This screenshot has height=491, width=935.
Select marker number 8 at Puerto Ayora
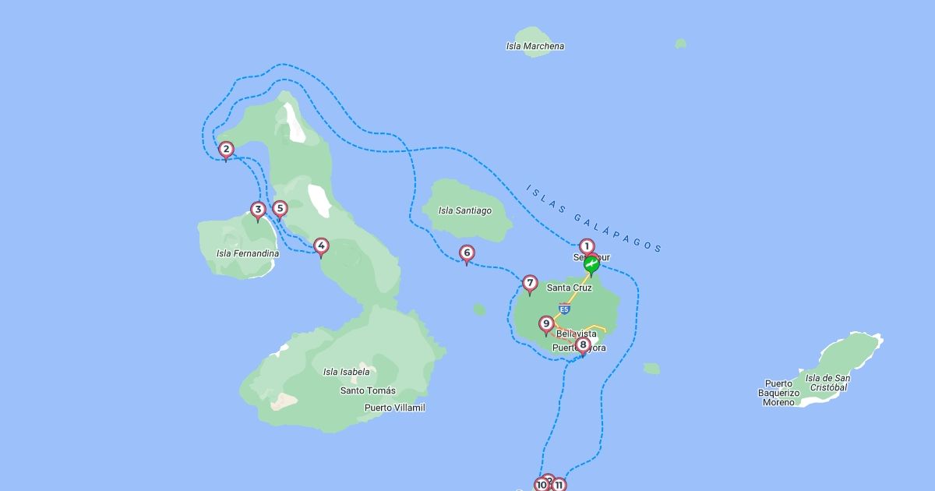(582, 345)
